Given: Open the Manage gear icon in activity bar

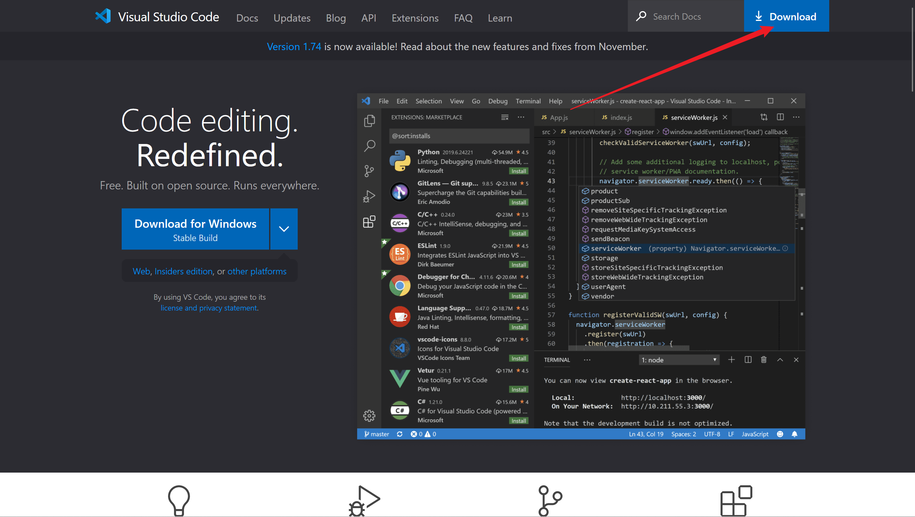Looking at the screenshot, I should click(369, 416).
